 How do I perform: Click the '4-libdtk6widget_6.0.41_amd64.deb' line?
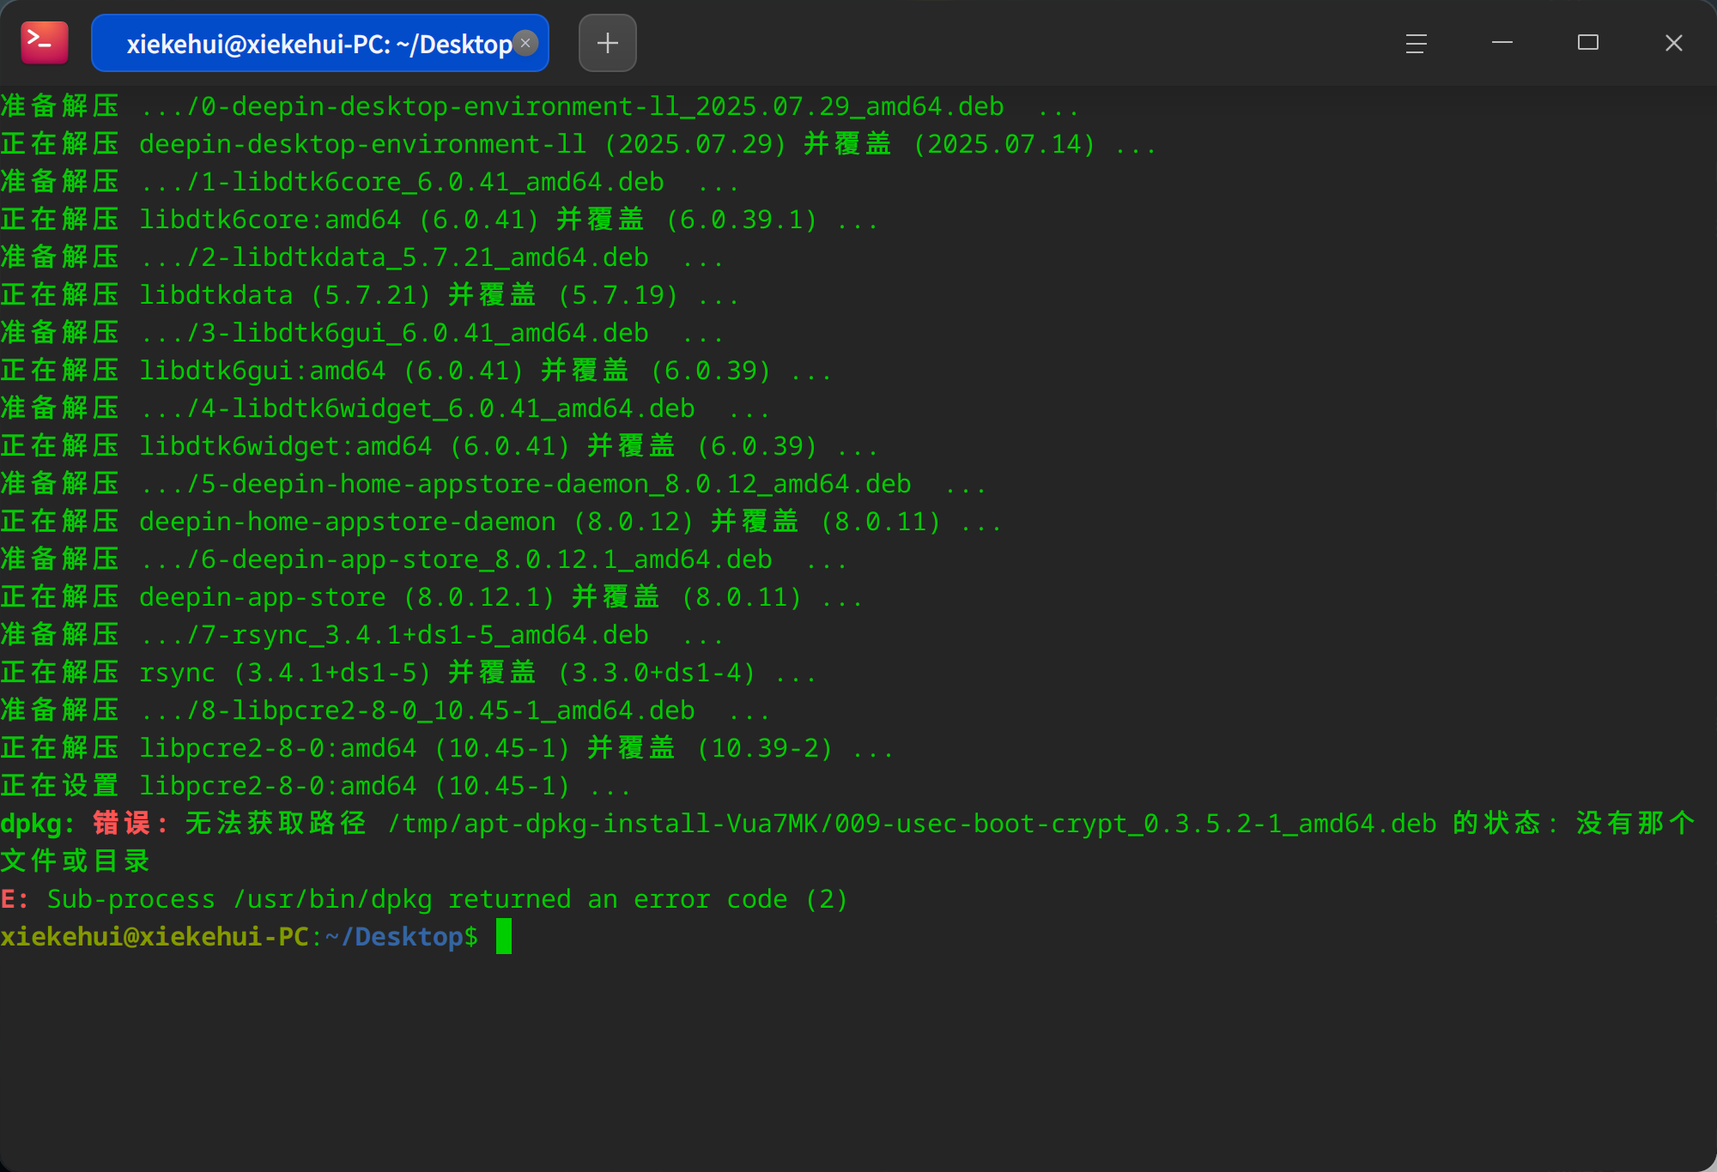[385, 408]
